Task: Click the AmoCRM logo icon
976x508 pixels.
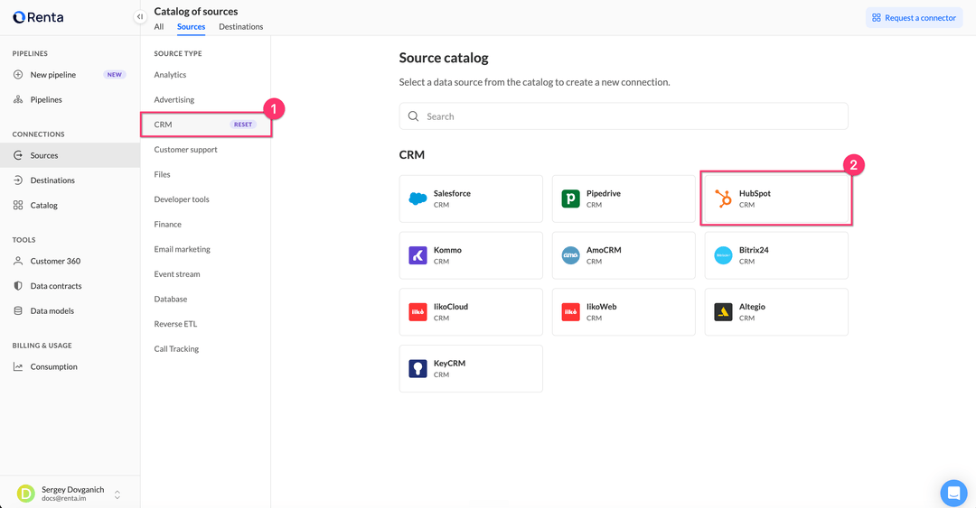Action: 571,255
